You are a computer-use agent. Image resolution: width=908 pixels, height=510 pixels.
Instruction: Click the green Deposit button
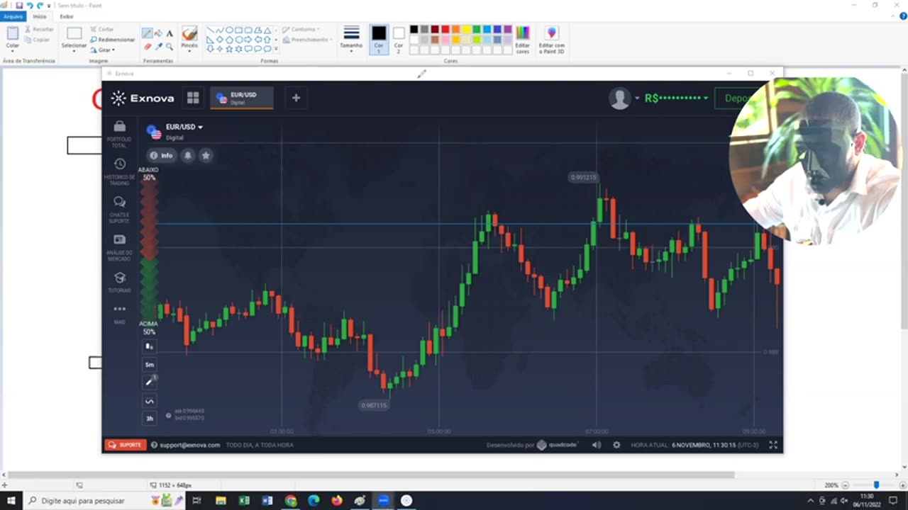pyautogui.click(x=736, y=98)
